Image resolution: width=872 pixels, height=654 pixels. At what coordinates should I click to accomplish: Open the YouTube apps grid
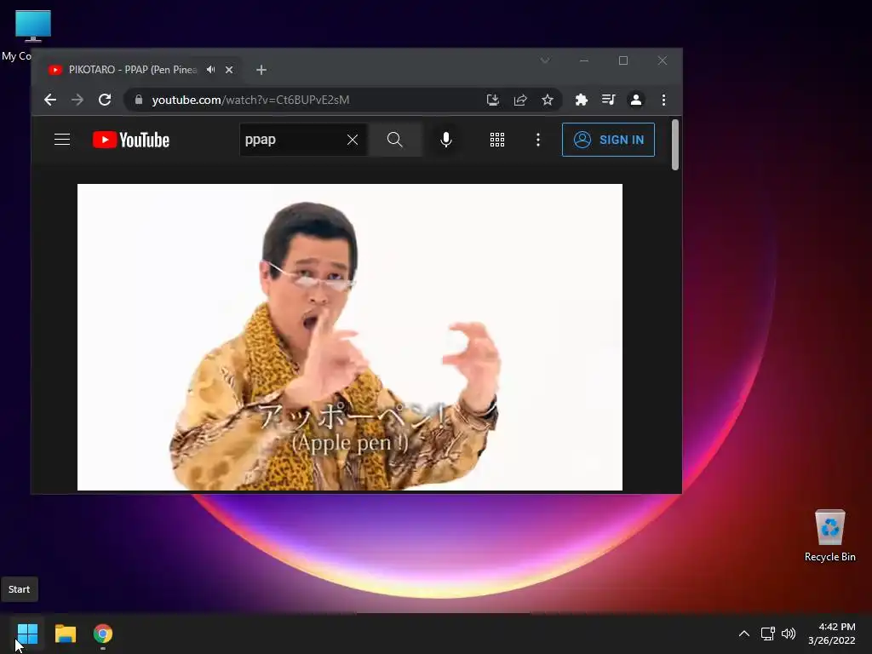497,140
